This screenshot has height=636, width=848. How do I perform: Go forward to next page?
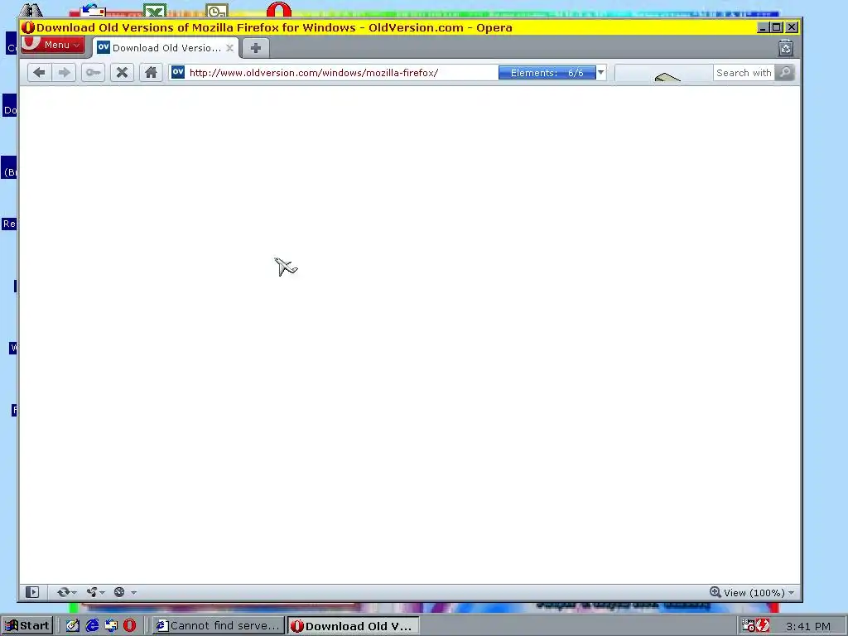[65, 73]
